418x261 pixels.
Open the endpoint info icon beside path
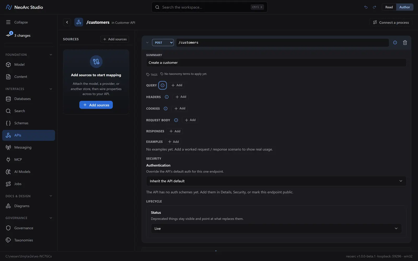[395, 43]
